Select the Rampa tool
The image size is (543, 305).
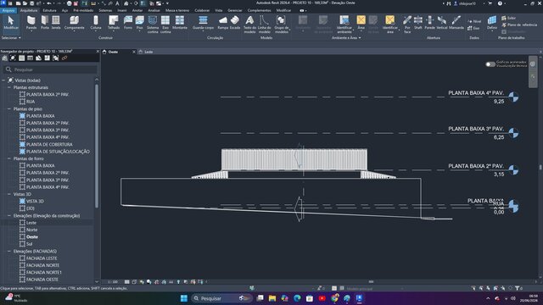click(223, 23)
